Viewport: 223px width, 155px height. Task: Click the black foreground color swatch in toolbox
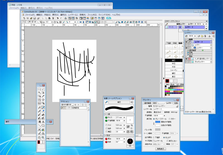[x=39, y=142]
